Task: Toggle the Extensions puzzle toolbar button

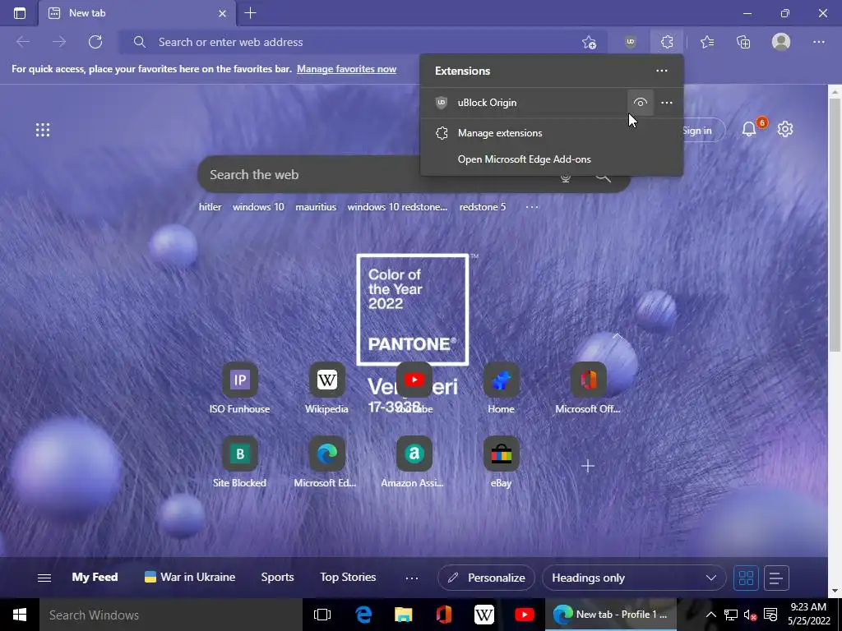Action: tap(667, 42)
